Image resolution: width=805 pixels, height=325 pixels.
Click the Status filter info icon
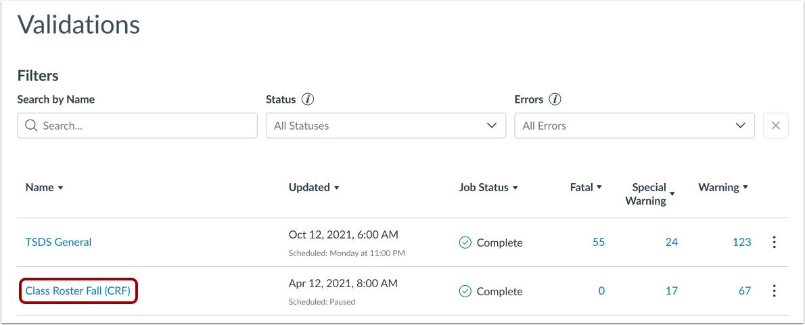pyautogui.click(x=308, y=99)
